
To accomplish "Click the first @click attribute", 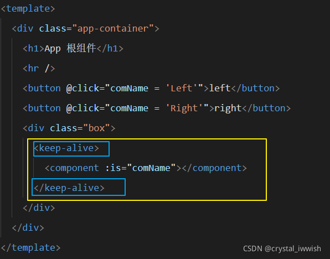I will pos(82,88).
